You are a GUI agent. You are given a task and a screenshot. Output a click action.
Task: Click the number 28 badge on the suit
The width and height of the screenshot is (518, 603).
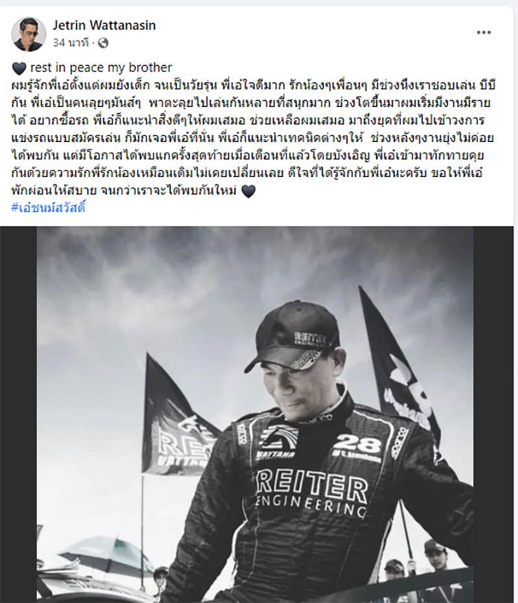(356, 445)
